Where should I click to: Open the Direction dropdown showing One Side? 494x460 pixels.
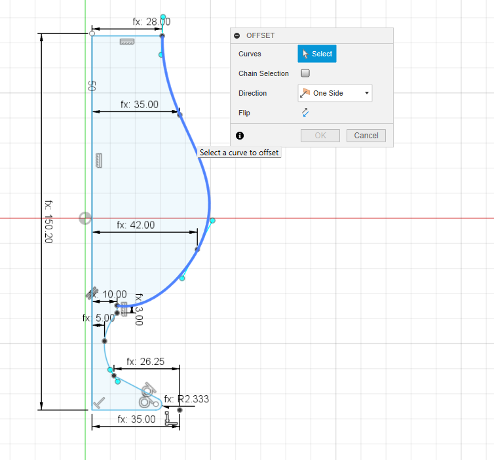(x=335, y=93)
